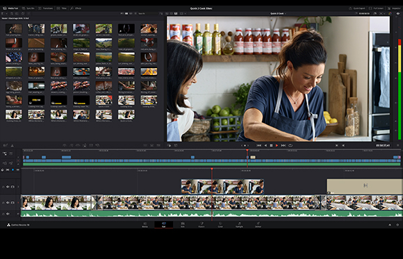Image resolution: width=403 pixels, height=259 pixels.
Task: Mute the green audio track
Action: 8,214
